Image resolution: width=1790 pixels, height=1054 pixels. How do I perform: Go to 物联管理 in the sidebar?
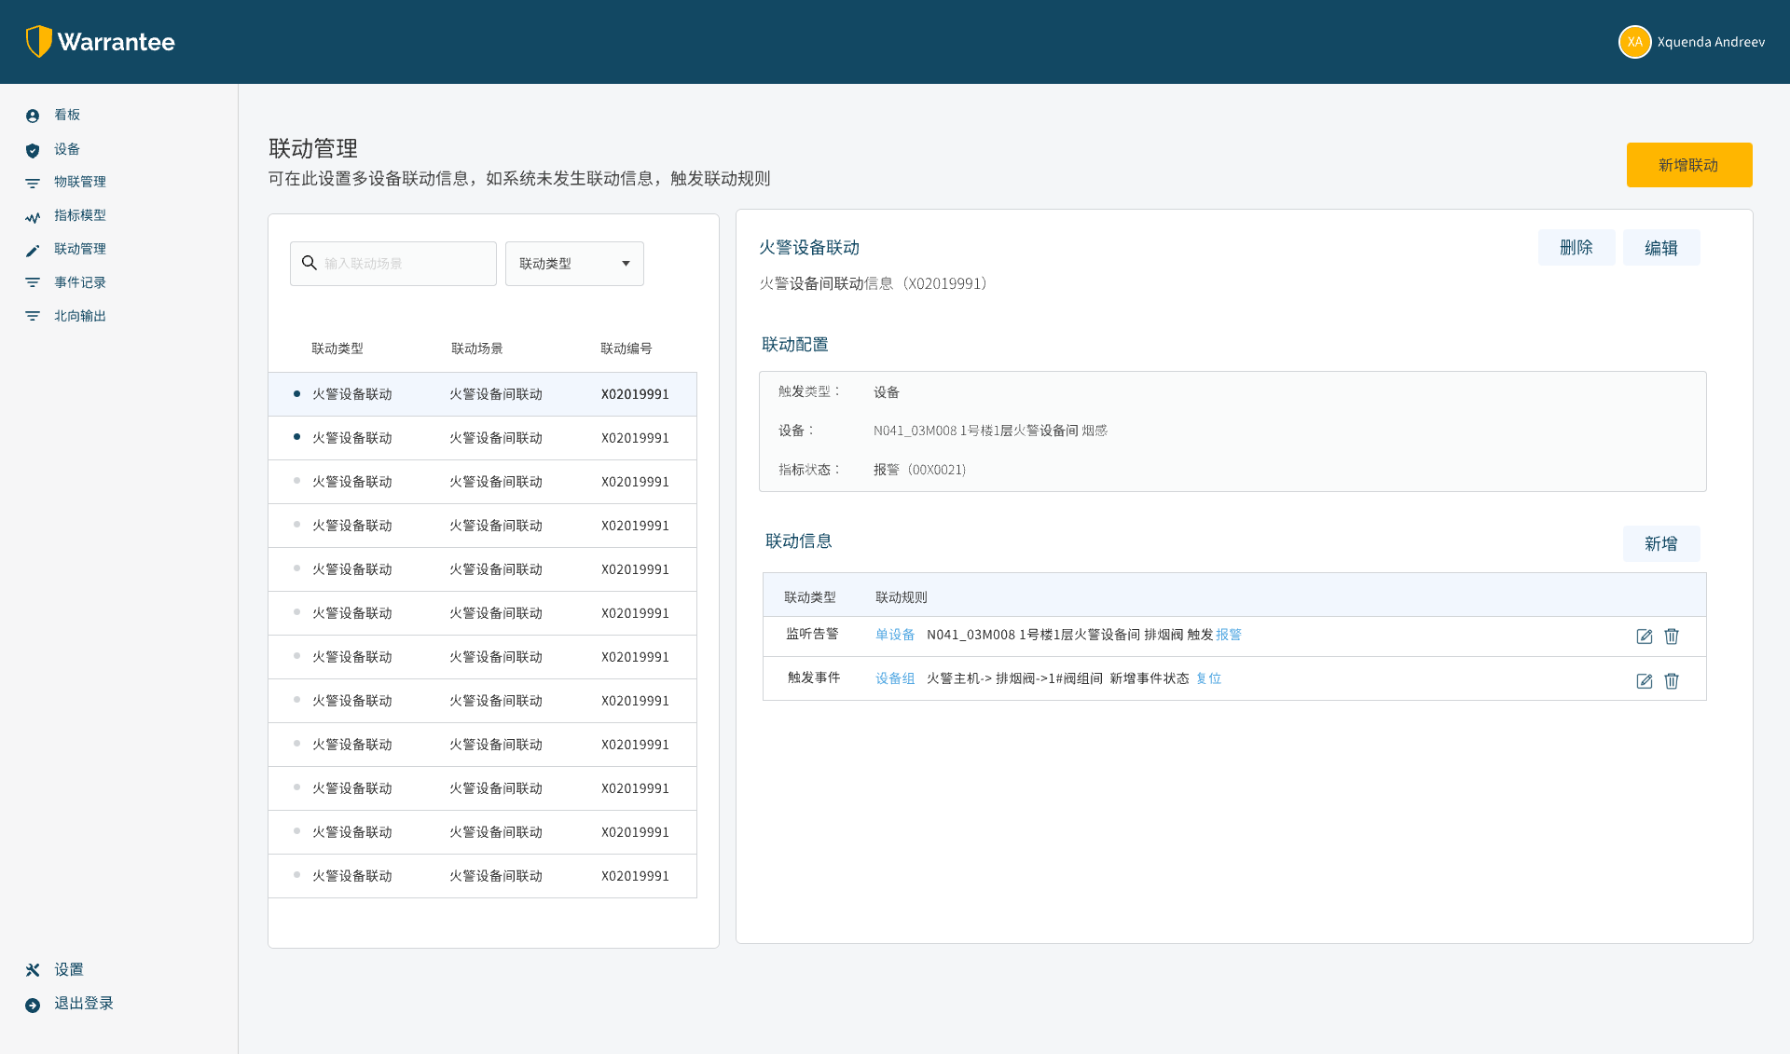point(80,182)
